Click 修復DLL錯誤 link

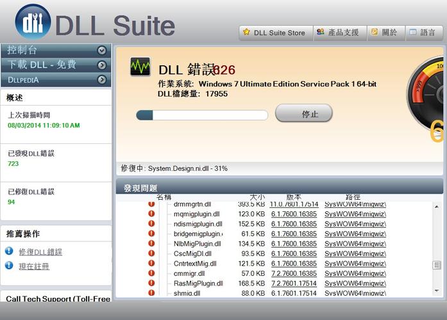[40, 252]
